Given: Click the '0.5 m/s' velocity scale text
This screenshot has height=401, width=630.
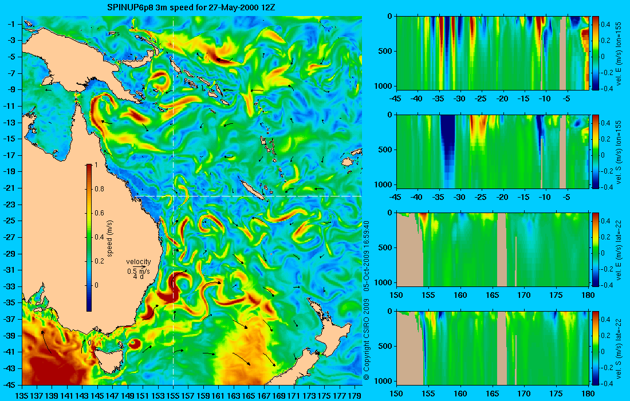Looking at the screenshot, I should (x=138, y=272).
